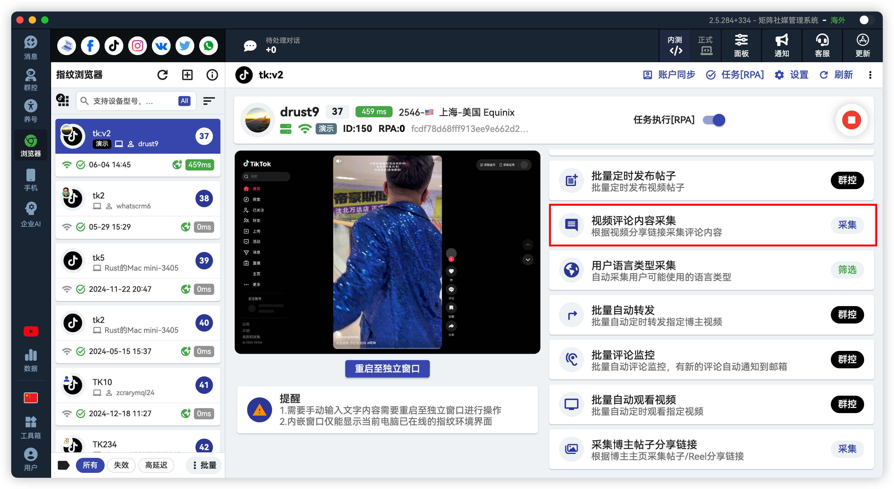Click 账户同步 link

(669, 75)
